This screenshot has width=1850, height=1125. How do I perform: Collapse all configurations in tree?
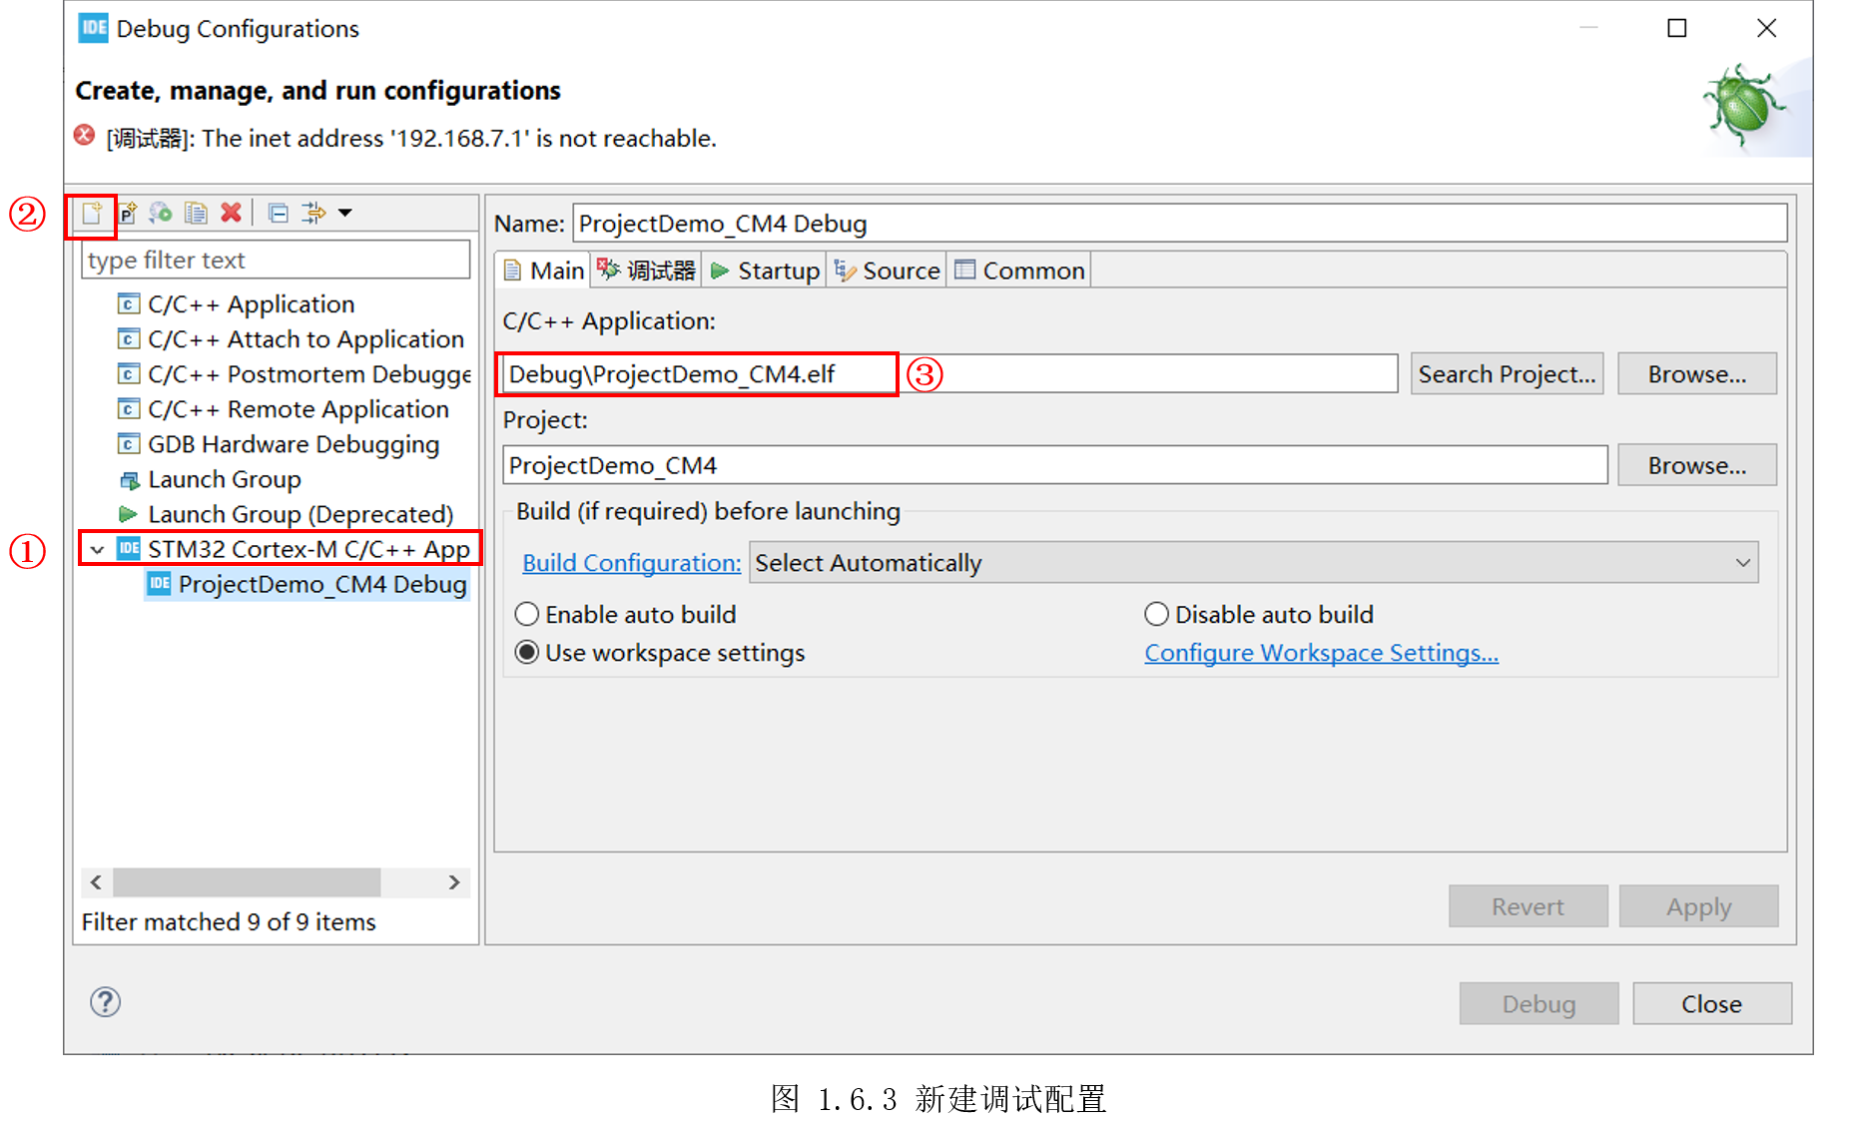(279, 213)
